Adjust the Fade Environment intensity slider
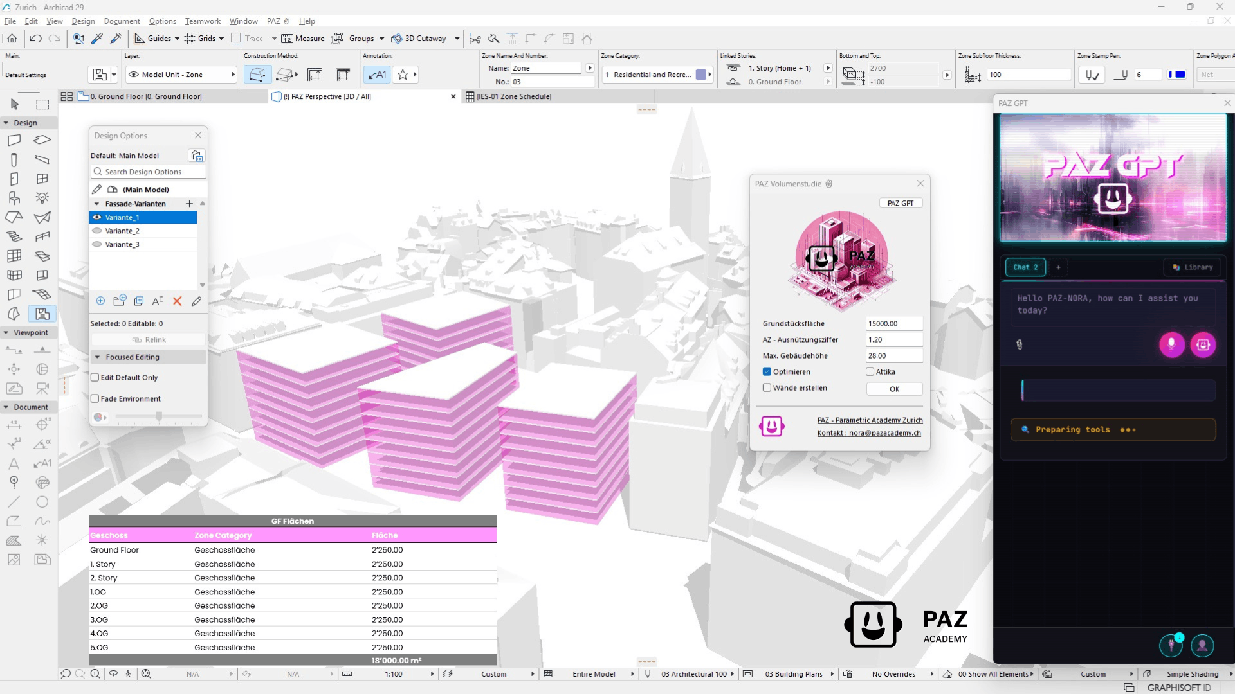Image resolution: width=1235 pixels, height=694 pixels. (x=159, y=417)
